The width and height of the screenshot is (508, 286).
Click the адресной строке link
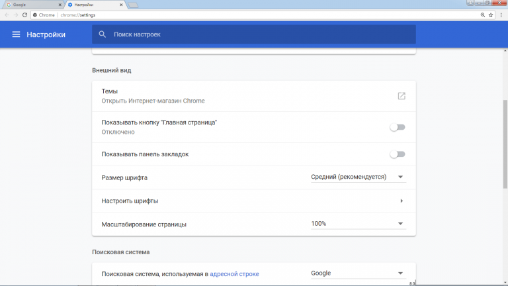coord(234,274)
